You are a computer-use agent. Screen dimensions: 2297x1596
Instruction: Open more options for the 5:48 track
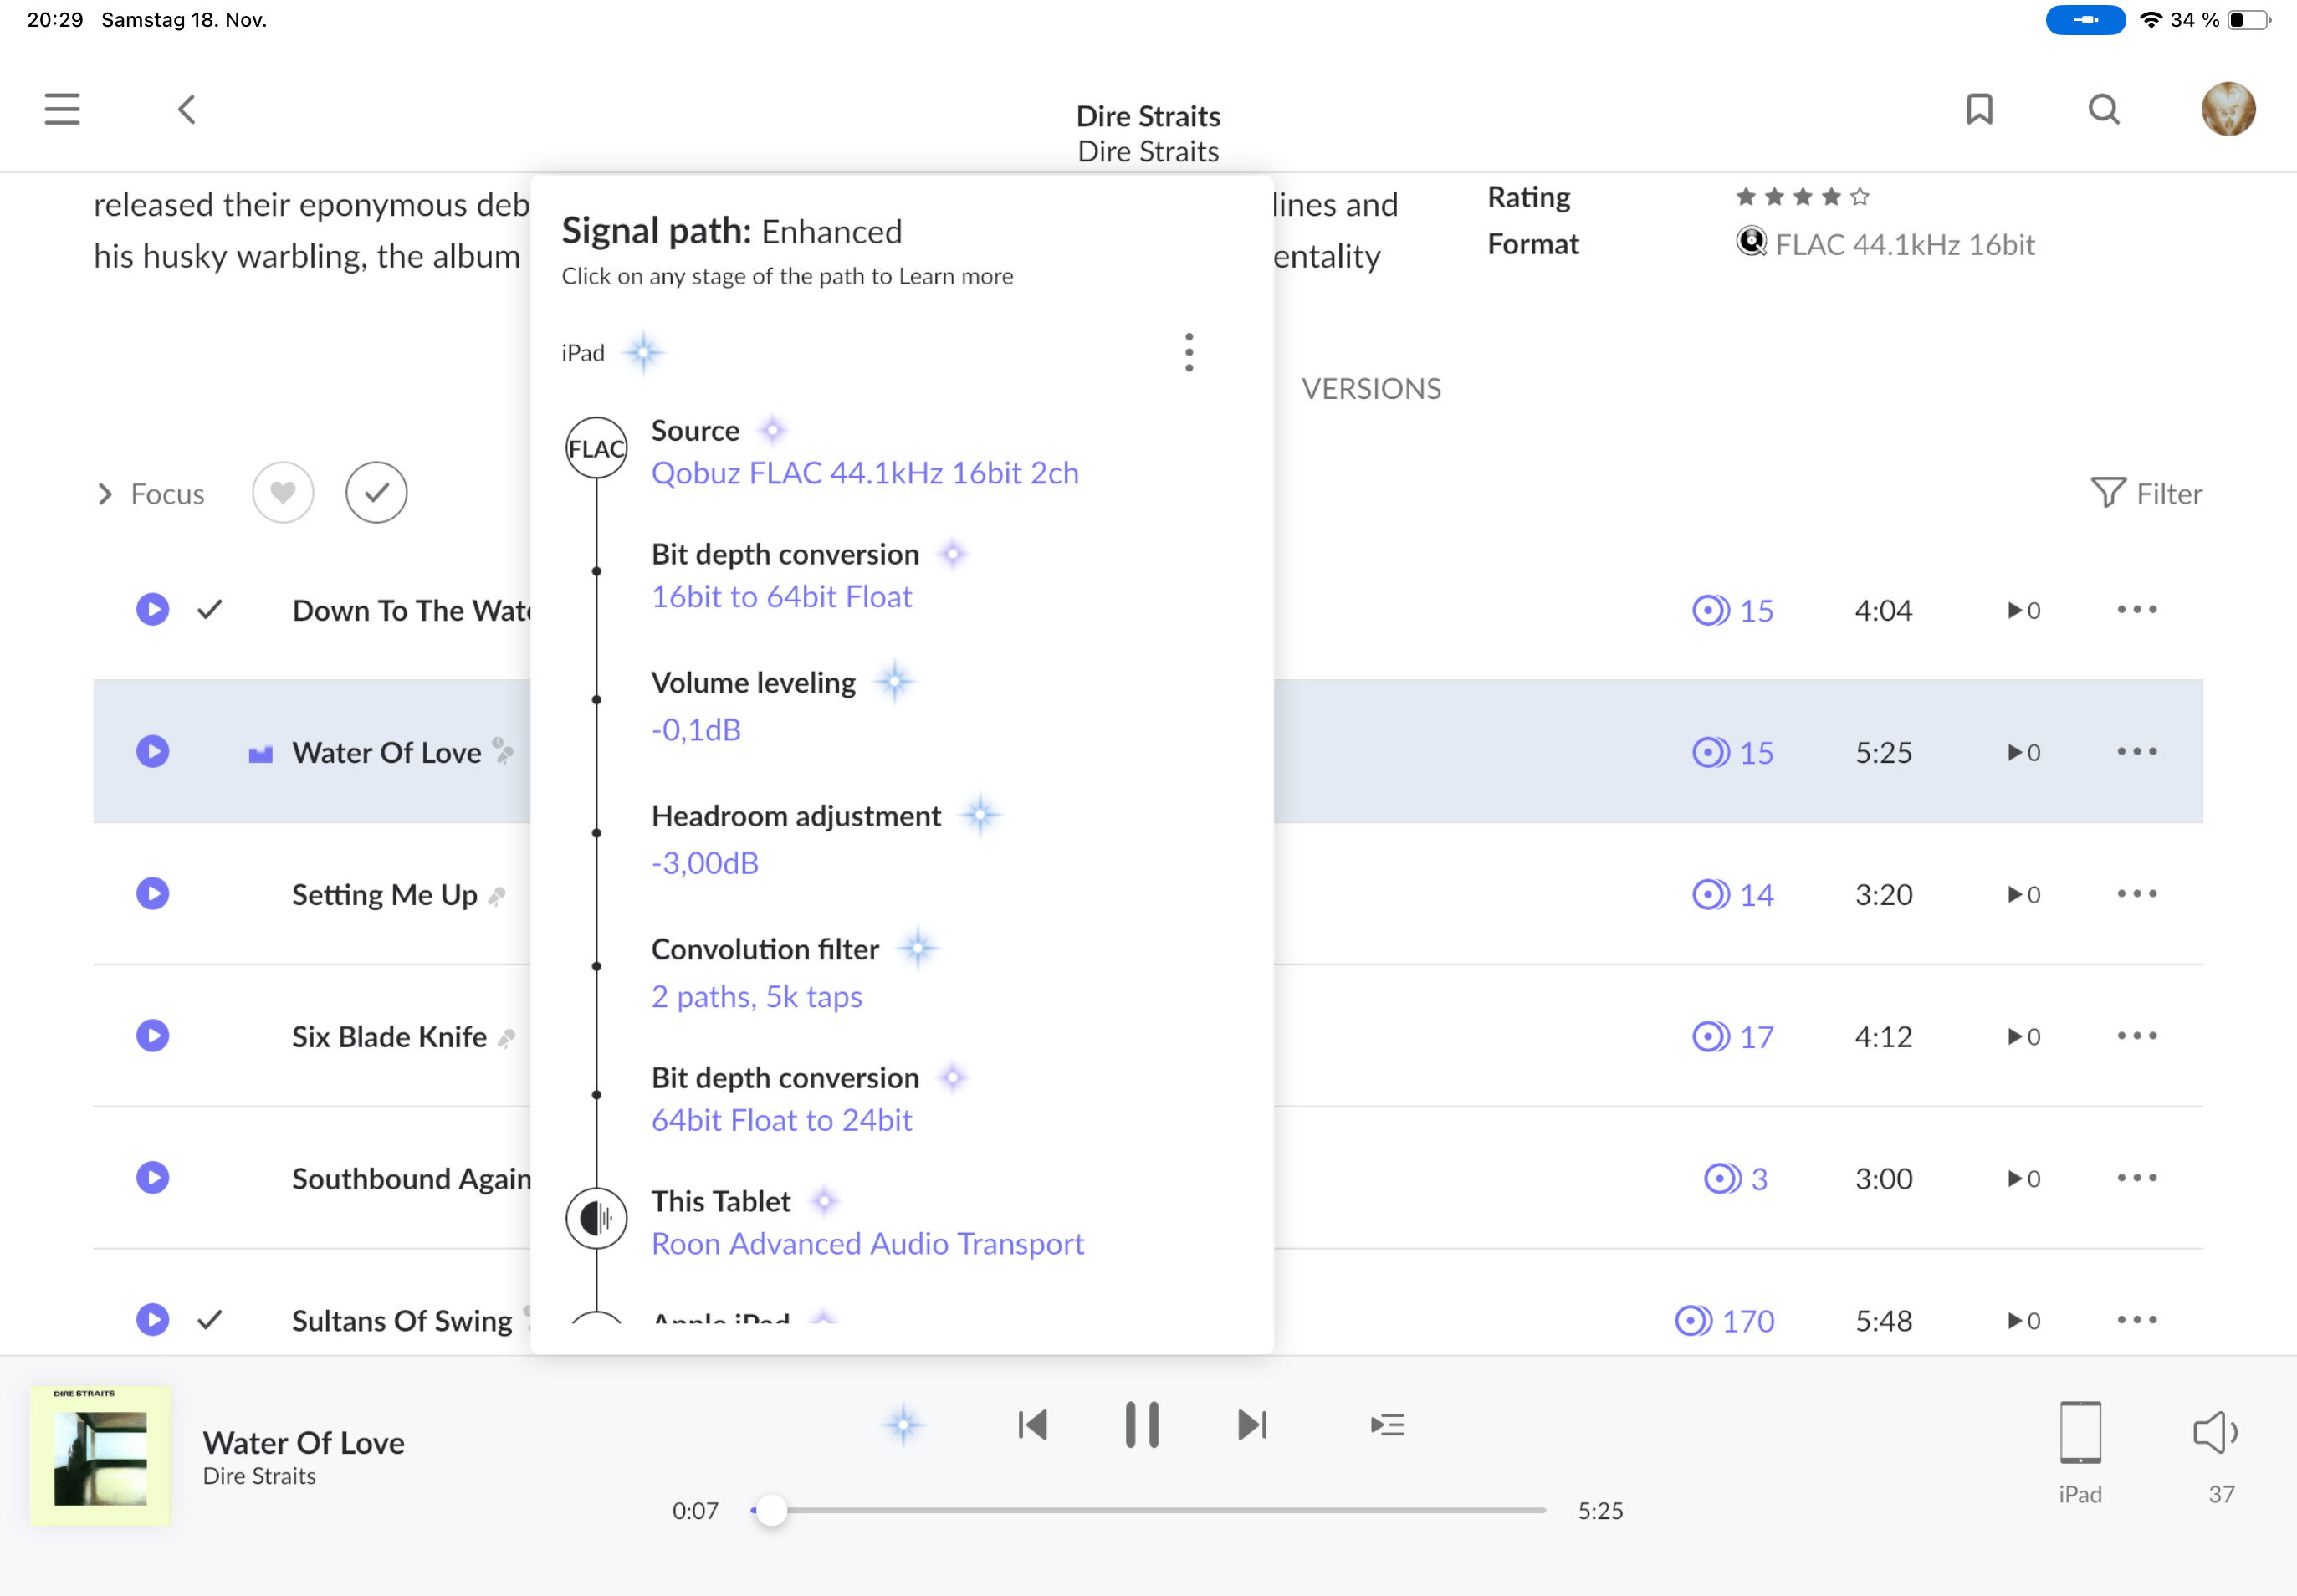tap(2137, 1319)
